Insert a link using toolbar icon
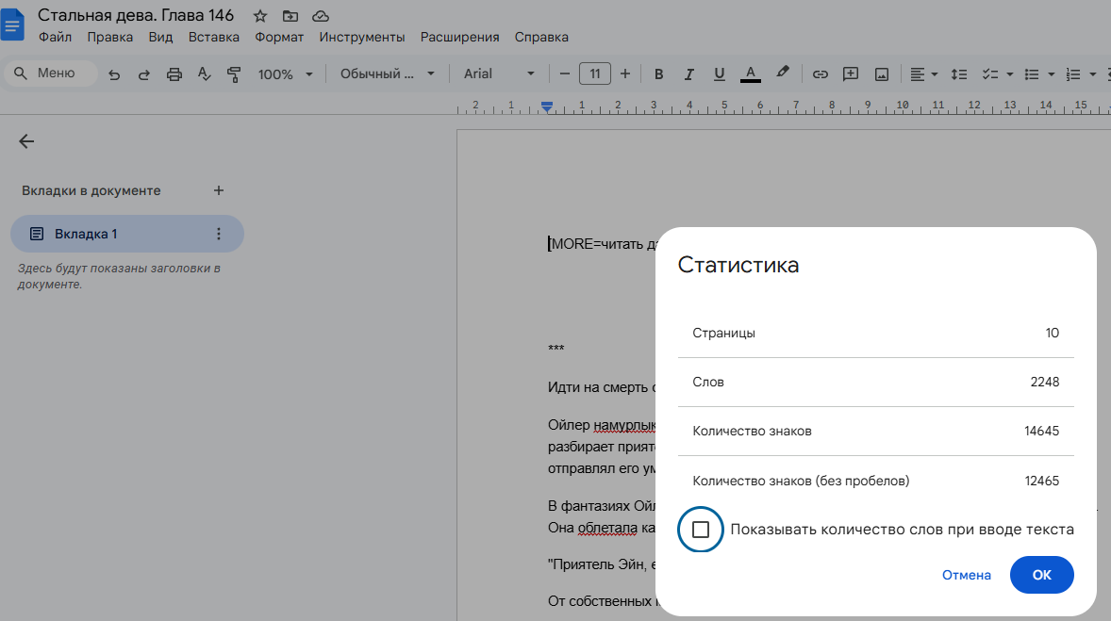The width and height of the screenshot is (1111, 621). (821, 74)
